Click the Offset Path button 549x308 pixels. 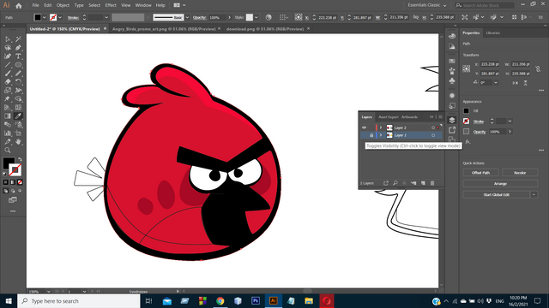coord(480,173)
